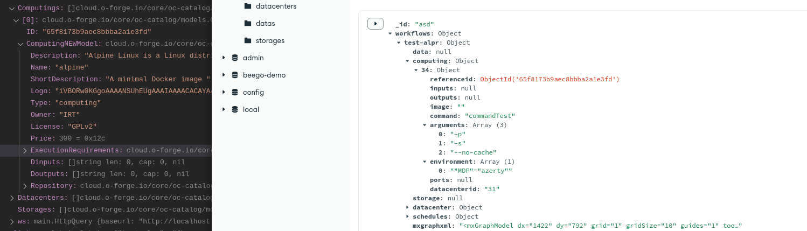This screenshot has height=231, width=807.
Task: Expand the admin database tree arrow
Action: 224,58
